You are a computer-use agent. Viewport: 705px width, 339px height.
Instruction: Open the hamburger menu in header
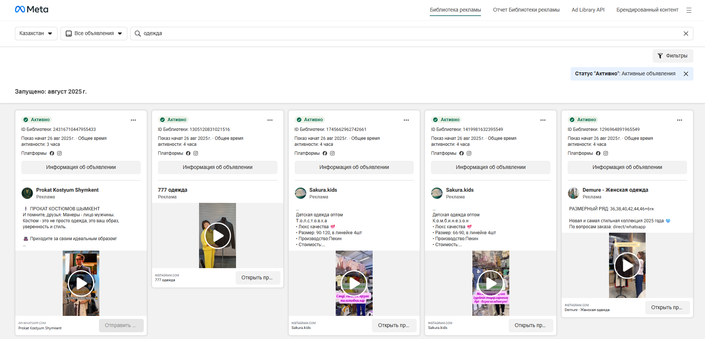(689, 10)
